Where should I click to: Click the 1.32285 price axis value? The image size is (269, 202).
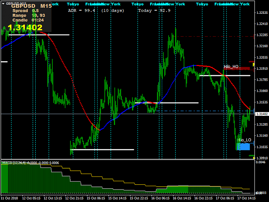click(x=262, y=35)
